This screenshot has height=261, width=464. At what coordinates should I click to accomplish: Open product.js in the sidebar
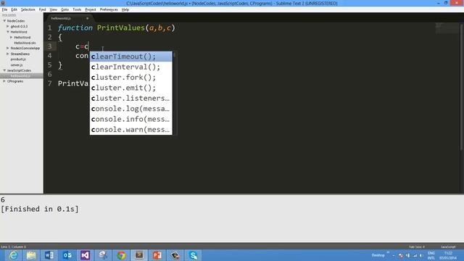coord(18,59)
